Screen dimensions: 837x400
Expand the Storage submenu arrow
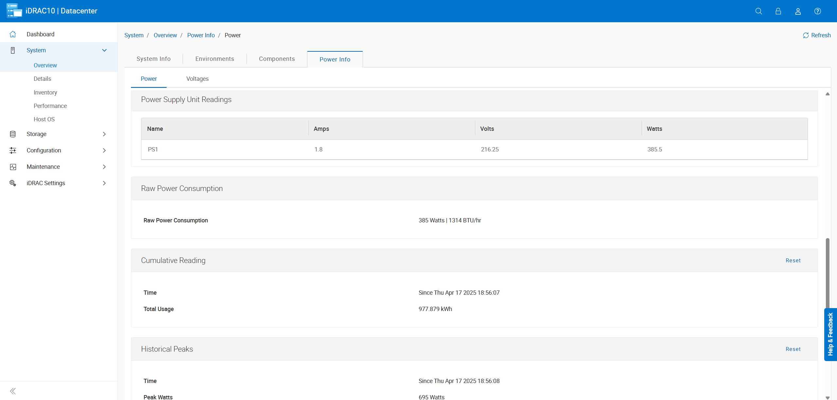point(104,134)
